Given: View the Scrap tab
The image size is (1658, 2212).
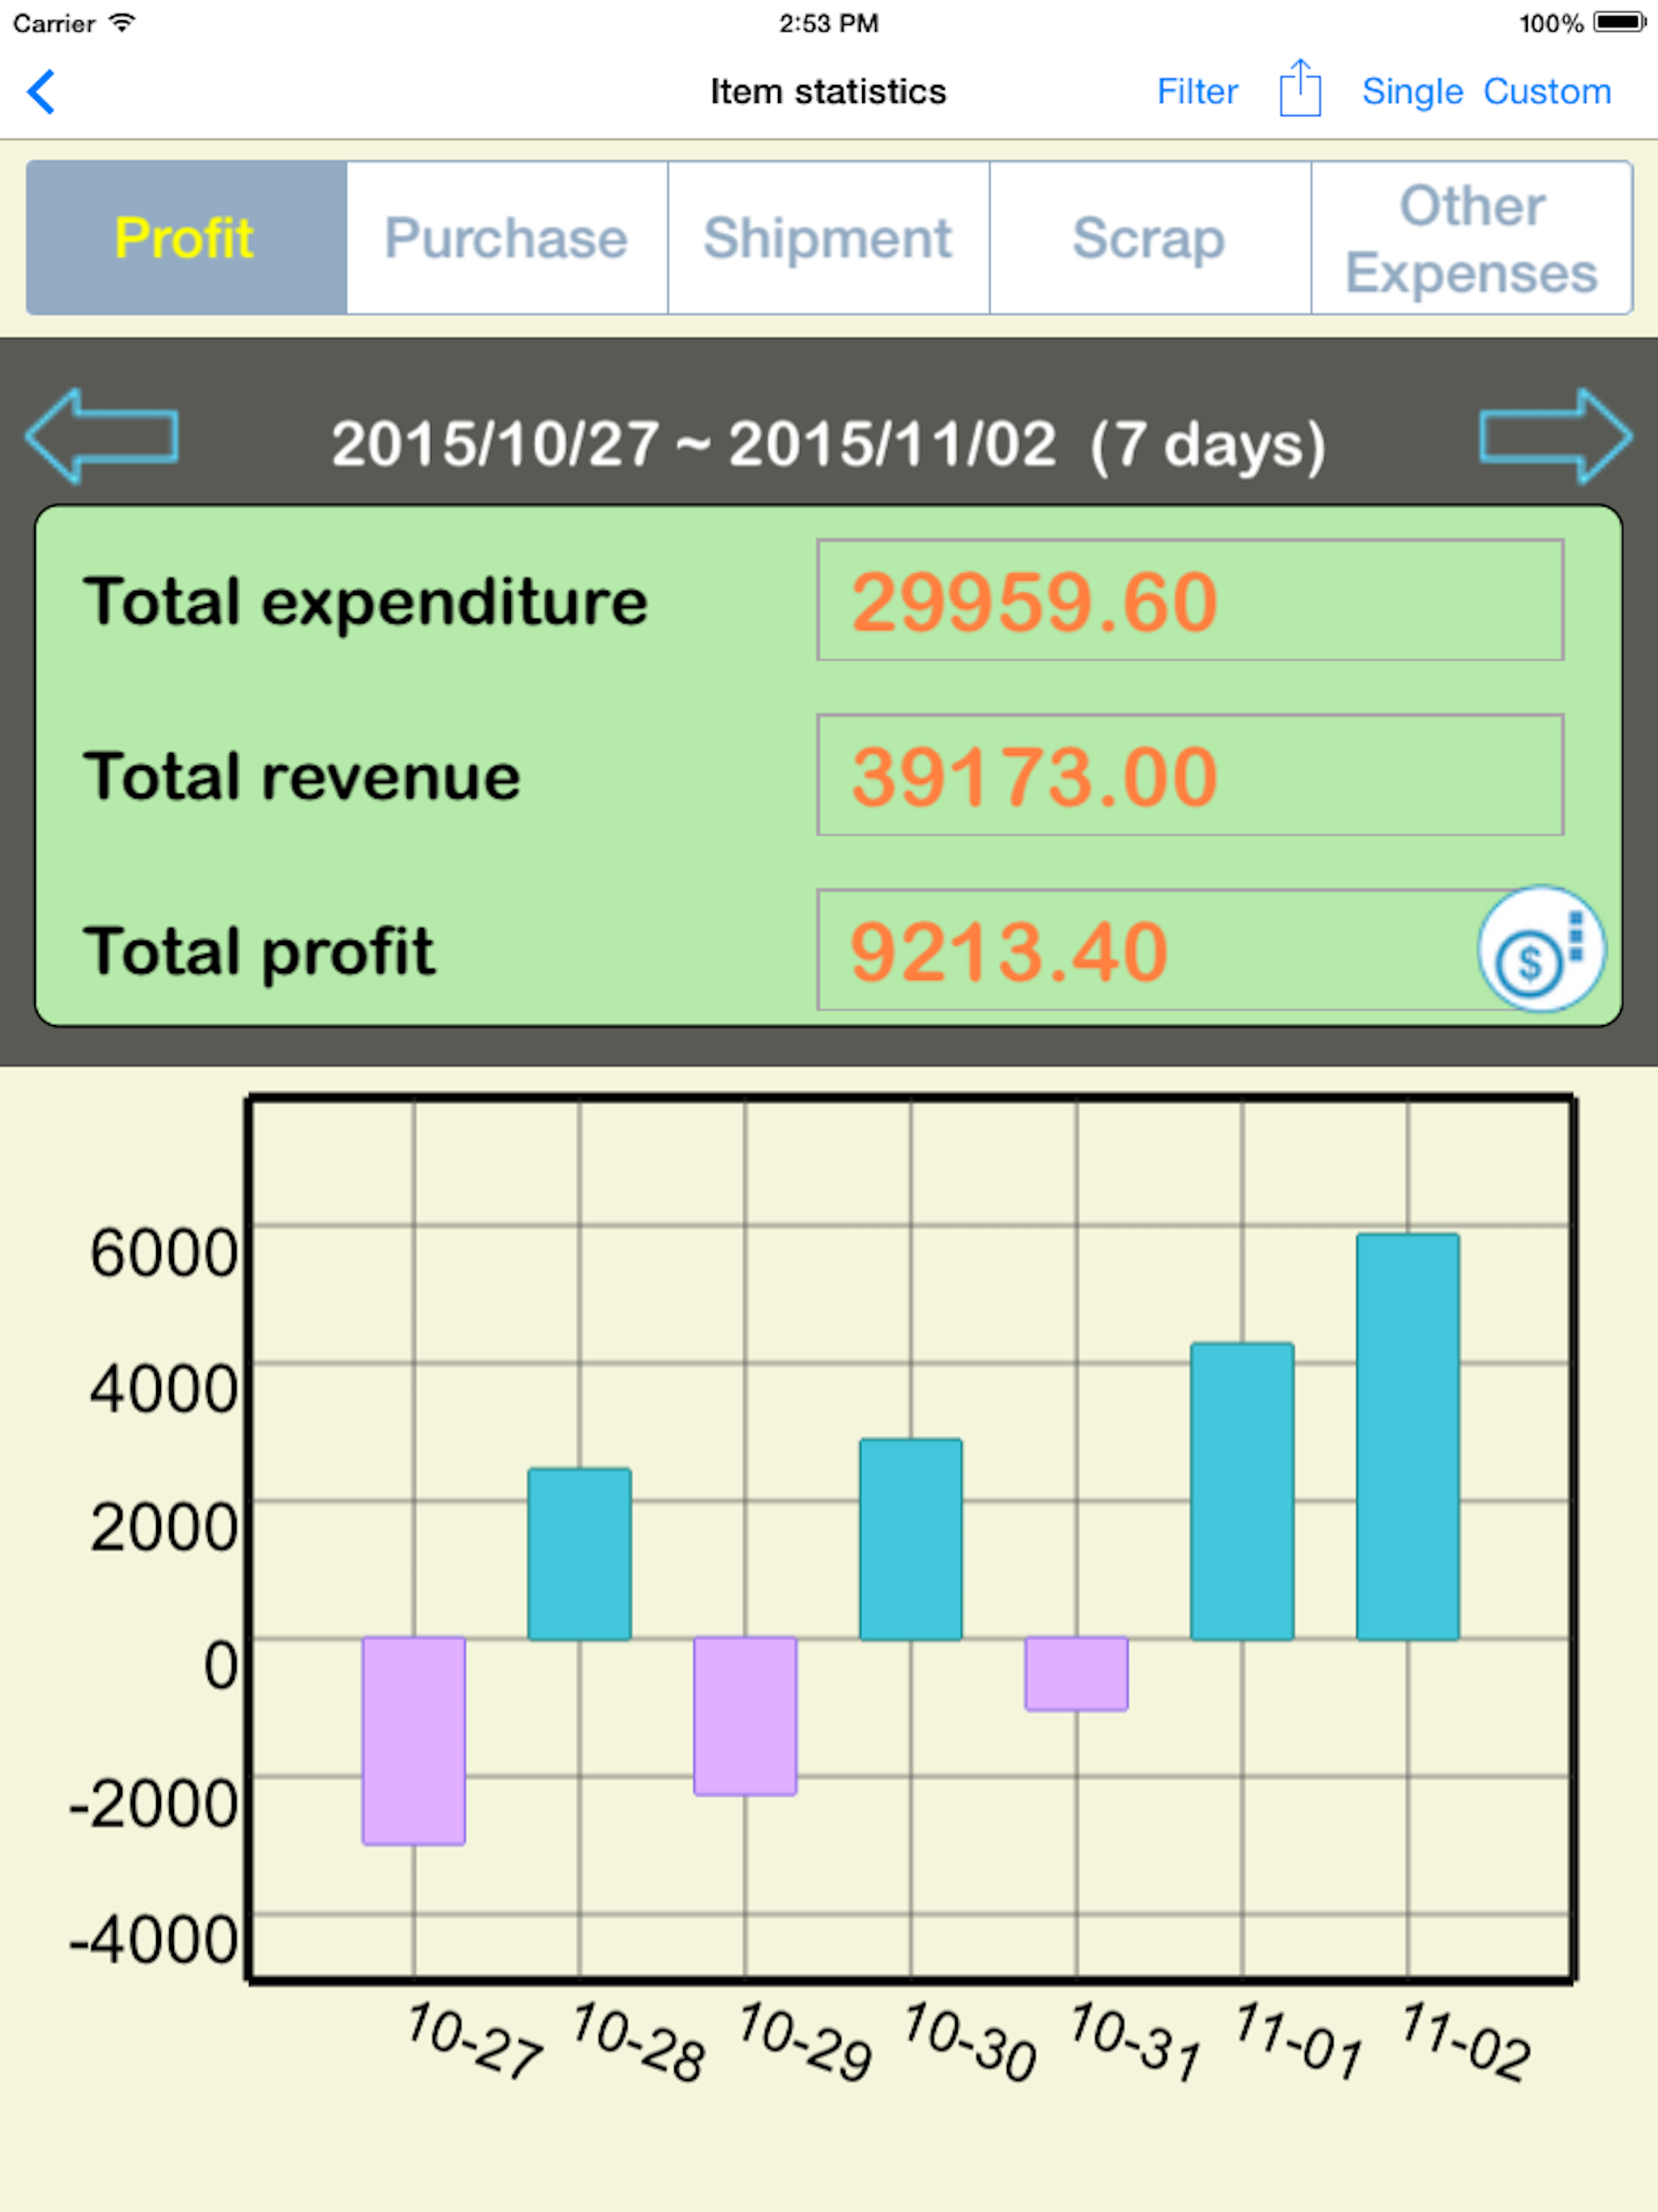Looking at the screenshot, I should (1150, 238).
